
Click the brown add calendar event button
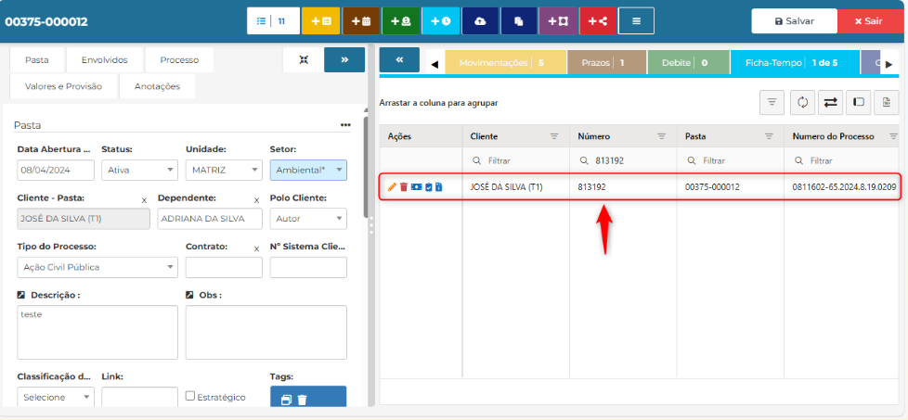pos(361,20)
